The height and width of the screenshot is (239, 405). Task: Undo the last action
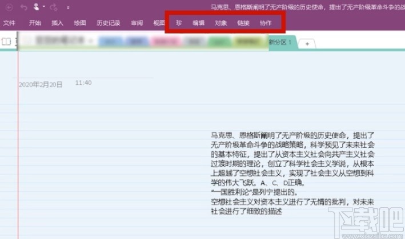point(24,7)
